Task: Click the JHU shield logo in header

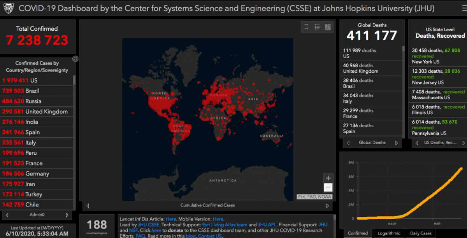Action: pyautogui.click(x=9, y=8)
